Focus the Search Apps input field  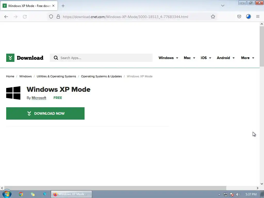tap(101, 58)
